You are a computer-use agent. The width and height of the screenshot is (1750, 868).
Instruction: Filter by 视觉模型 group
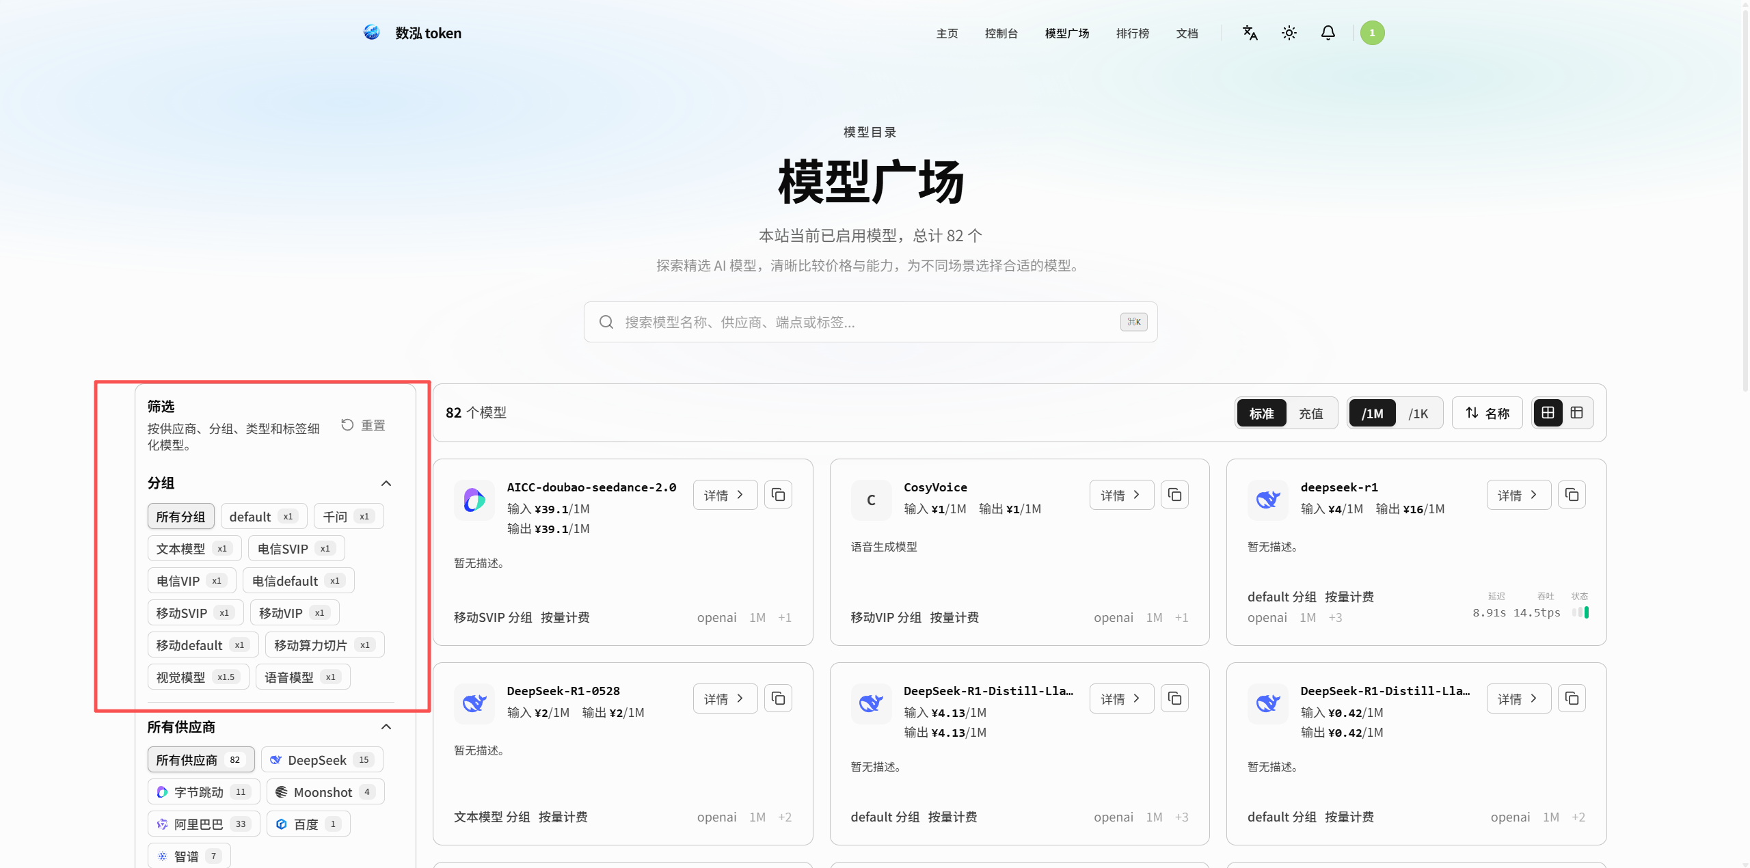(x=198, y=677)
